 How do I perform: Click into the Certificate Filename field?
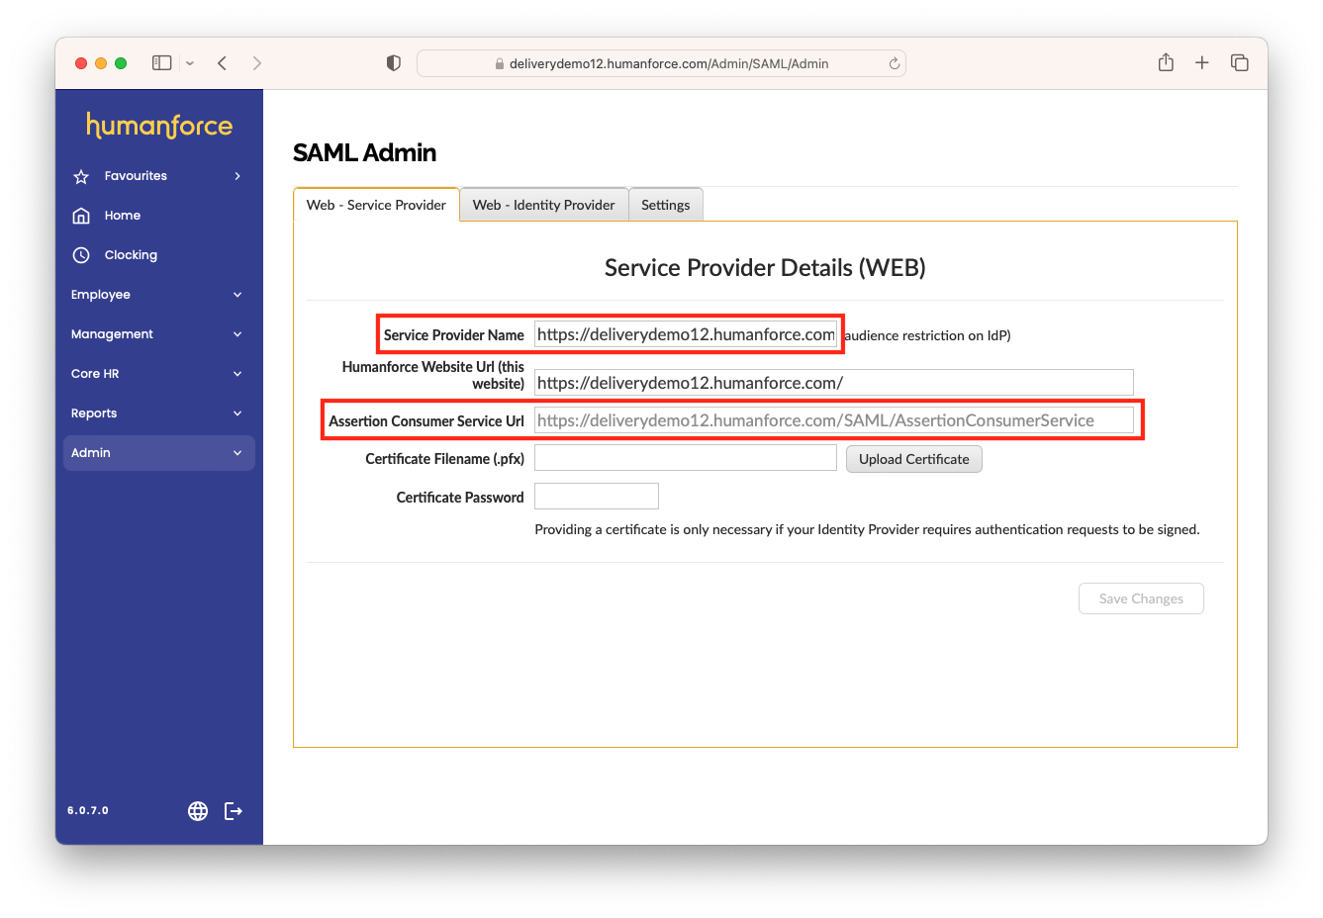point(685,458)
